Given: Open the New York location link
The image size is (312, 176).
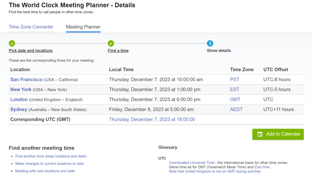Looking at the screenshot, I should pyautogui.click(x=21, y=90).
